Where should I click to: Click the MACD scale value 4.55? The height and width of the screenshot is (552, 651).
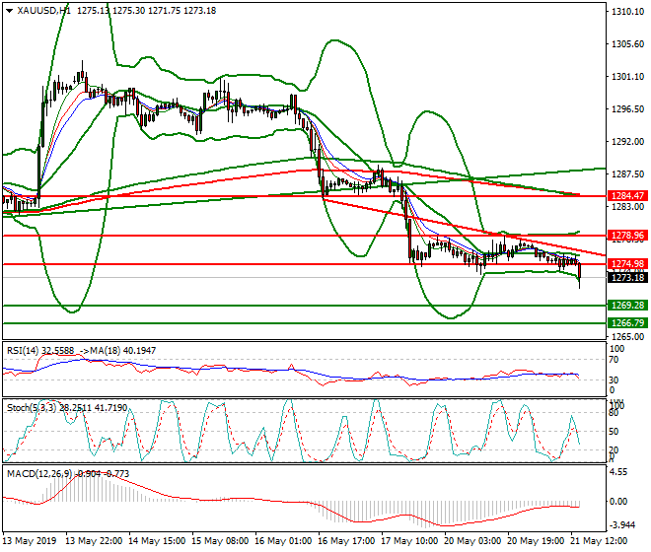point(619,472)
